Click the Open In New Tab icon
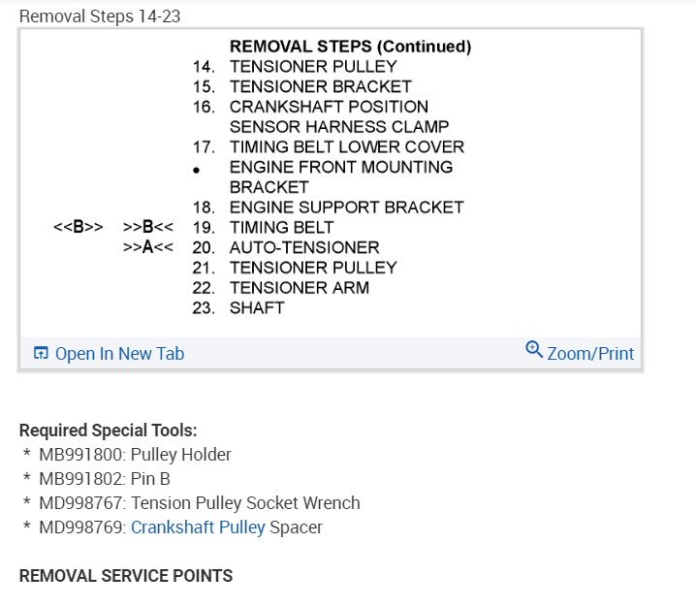This screenshot has width=696, height=607. [x=41, y=354]
